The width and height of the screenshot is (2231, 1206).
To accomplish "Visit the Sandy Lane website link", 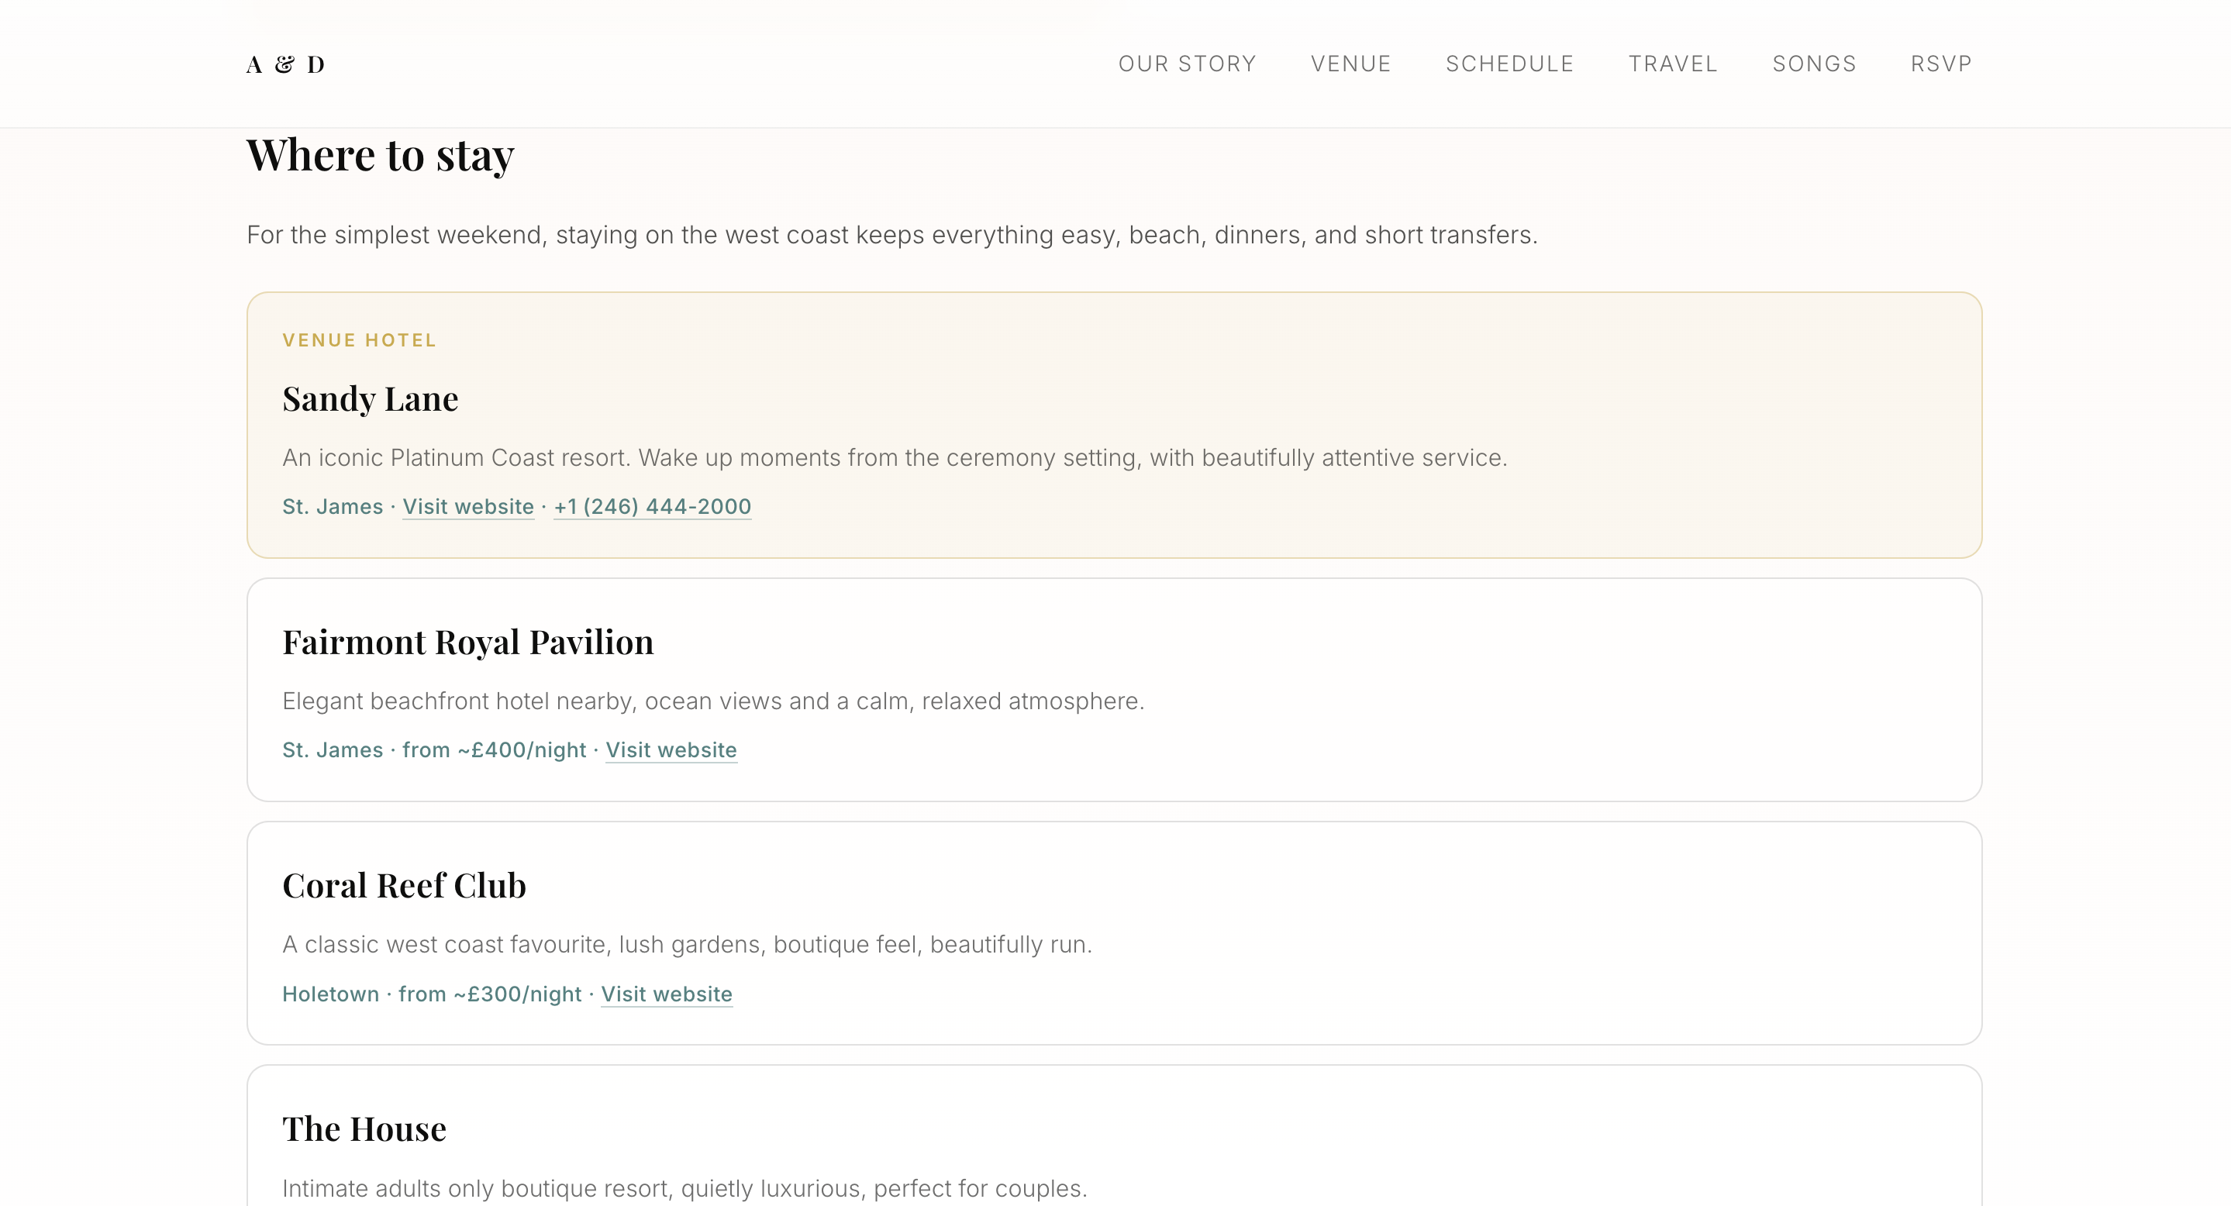I will point(467,506).
